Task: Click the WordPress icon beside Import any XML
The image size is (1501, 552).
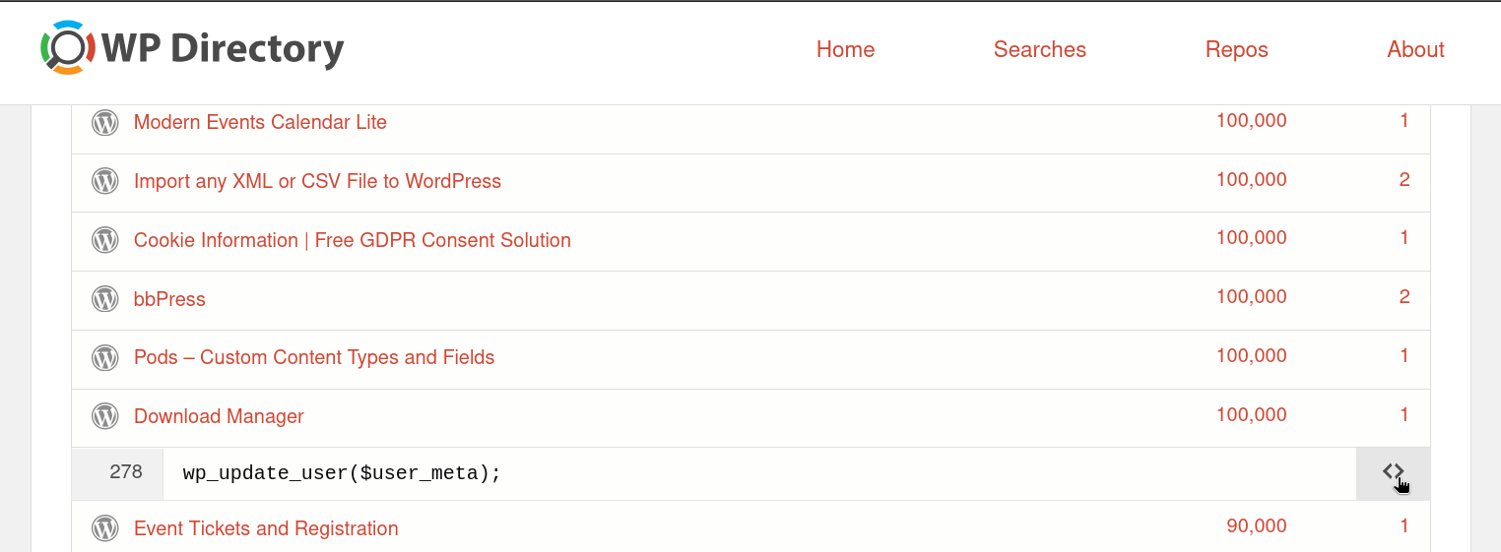Action: (x=105, y=181)
